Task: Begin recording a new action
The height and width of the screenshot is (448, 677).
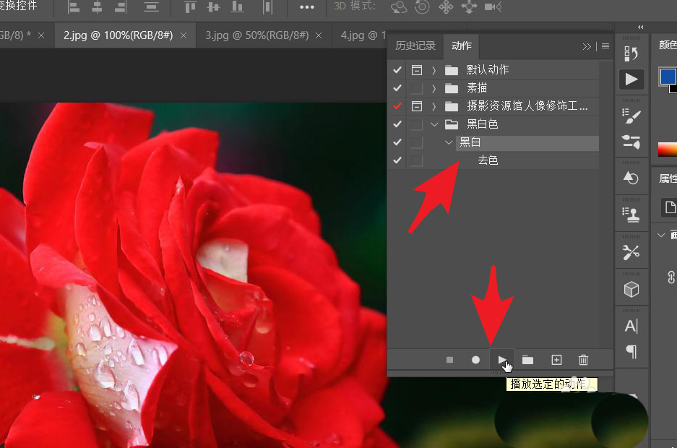Action: pyautogui.click(x=475, y=360)
